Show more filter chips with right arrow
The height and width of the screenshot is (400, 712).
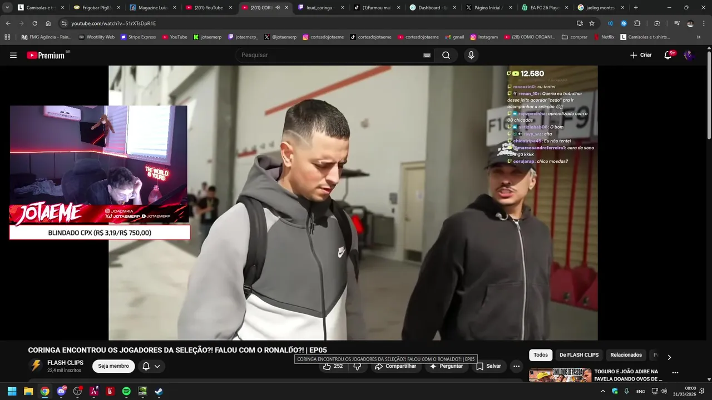[x=669, y=357]
